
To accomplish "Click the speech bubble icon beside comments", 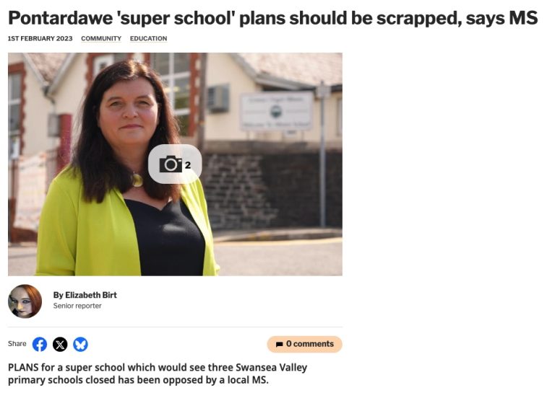I will pos(279,344).
